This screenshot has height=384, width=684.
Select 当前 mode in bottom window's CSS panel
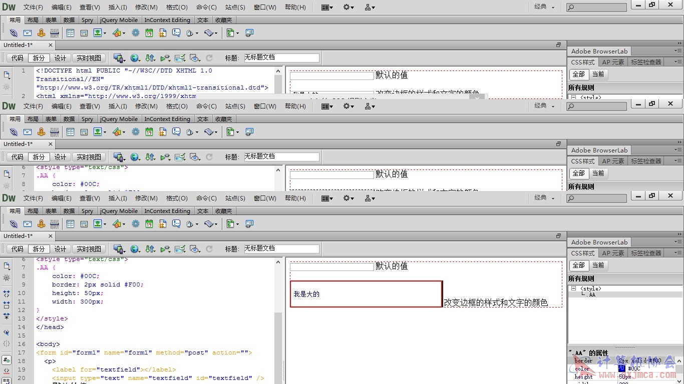[x=598, y=265]
